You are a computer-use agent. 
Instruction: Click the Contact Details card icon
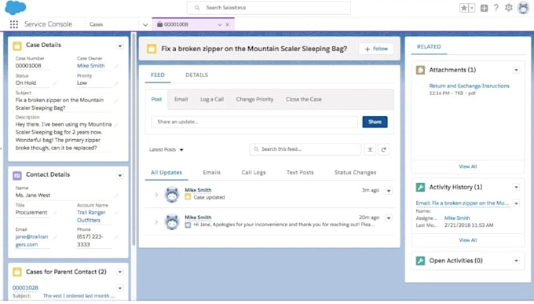coord(17,175)
